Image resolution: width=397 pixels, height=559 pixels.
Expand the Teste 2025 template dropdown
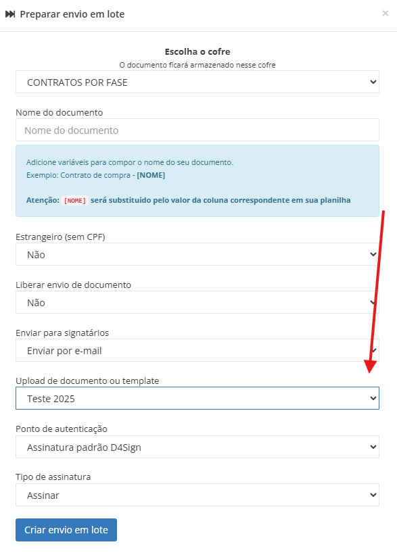(x=197, y=398)
